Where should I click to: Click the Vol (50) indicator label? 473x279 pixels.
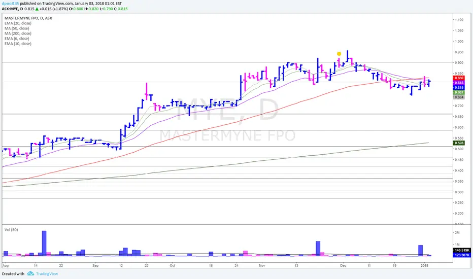pyautogui.click(x=11, y=229)
